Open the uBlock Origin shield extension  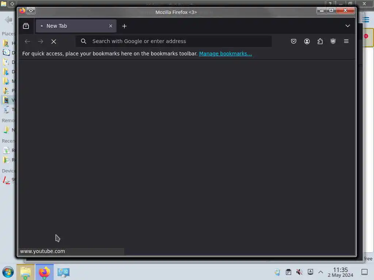pos(333,42)
